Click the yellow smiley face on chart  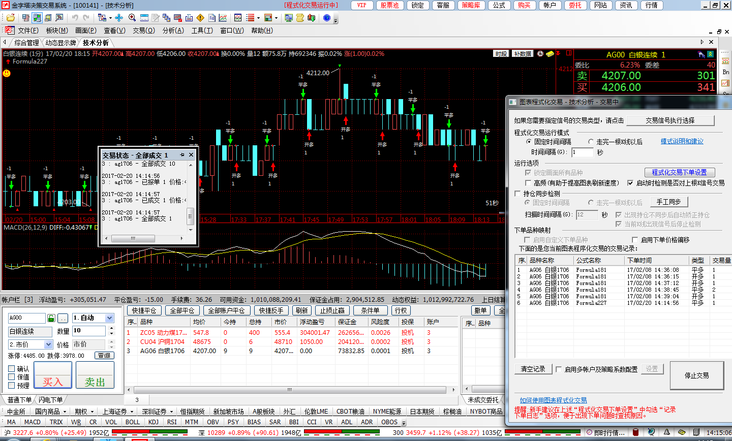7,73
